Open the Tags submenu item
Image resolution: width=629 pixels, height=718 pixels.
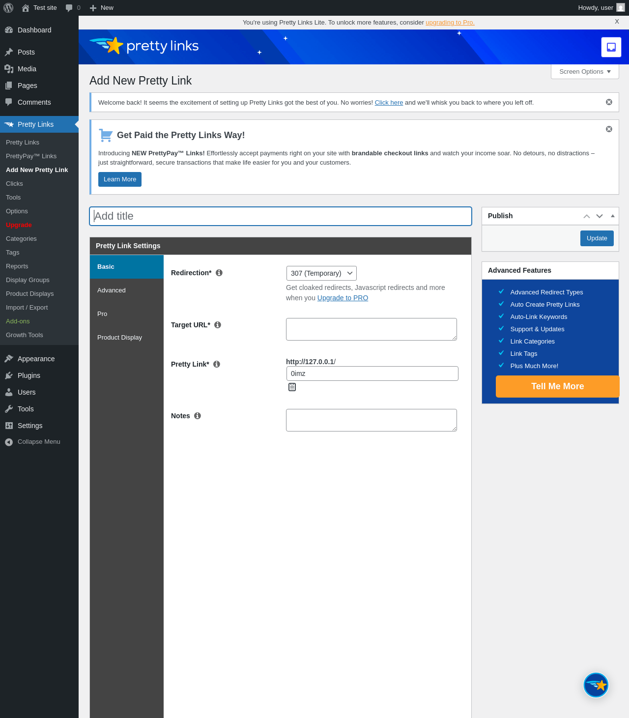coord(39,253)
